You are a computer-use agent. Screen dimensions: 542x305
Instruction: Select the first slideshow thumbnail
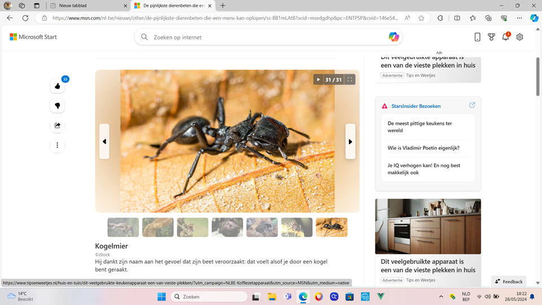[123, 227]
